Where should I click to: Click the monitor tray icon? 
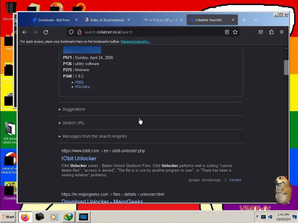(x=263, y=217)
